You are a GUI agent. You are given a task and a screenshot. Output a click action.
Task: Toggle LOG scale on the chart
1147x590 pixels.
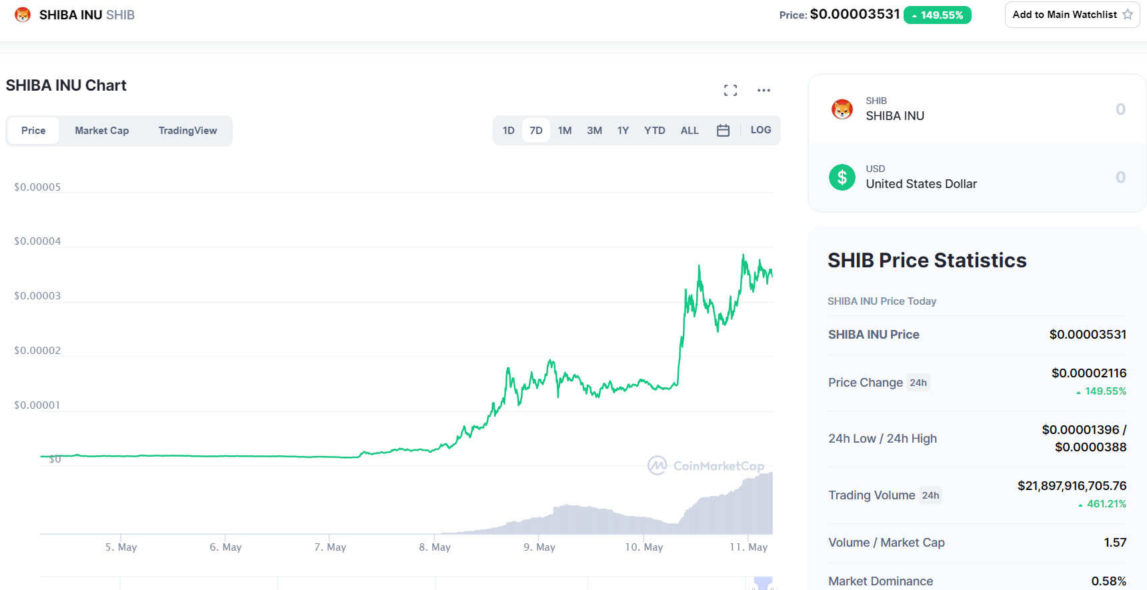coord(760,129)
